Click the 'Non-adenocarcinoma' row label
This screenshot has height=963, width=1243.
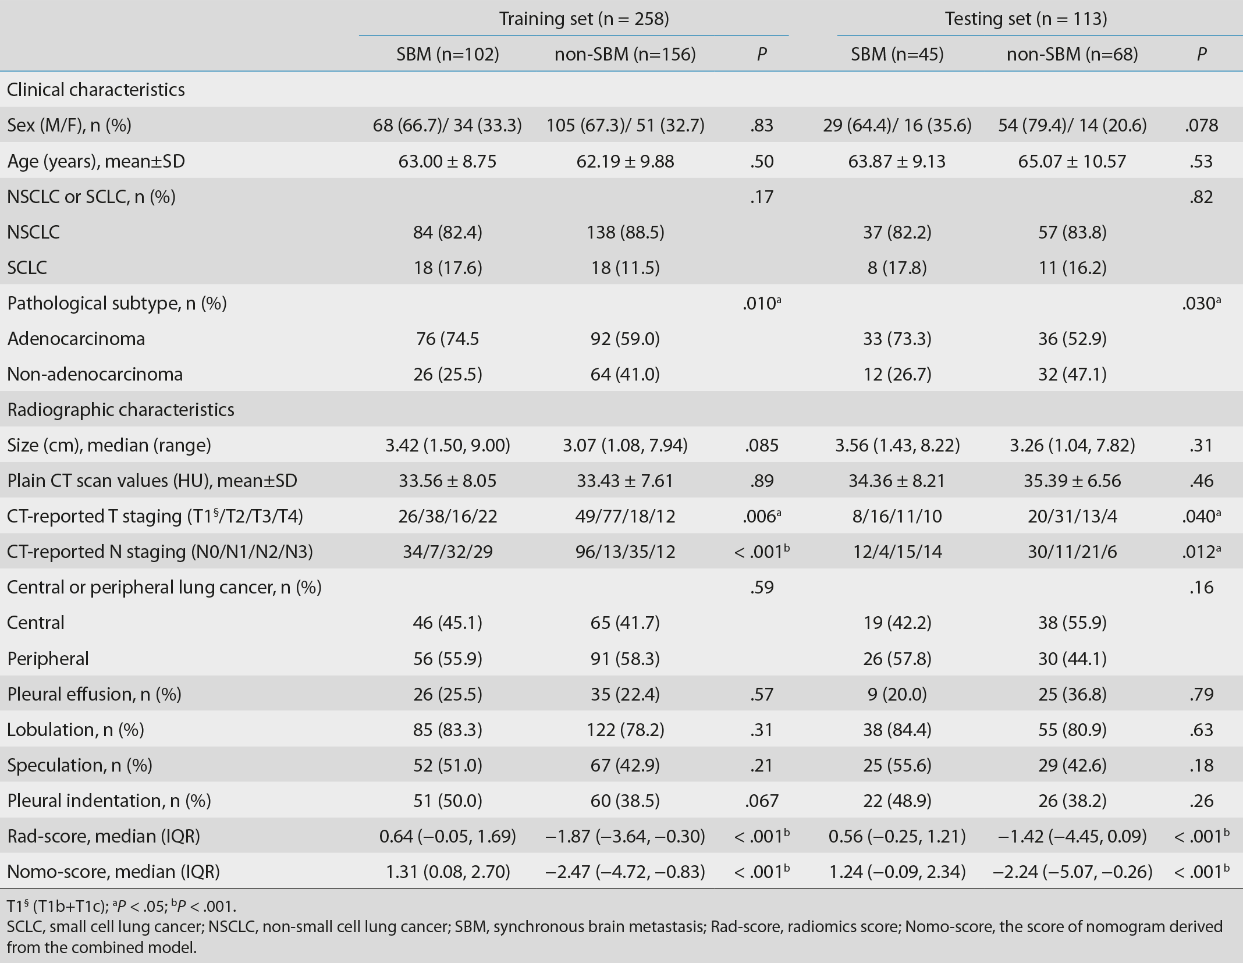click(95, 374)
